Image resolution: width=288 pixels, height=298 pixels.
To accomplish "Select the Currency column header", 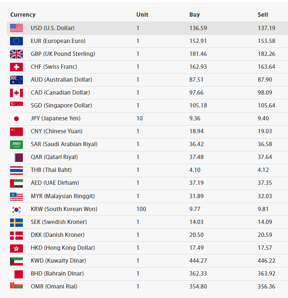I will [23, 15].
